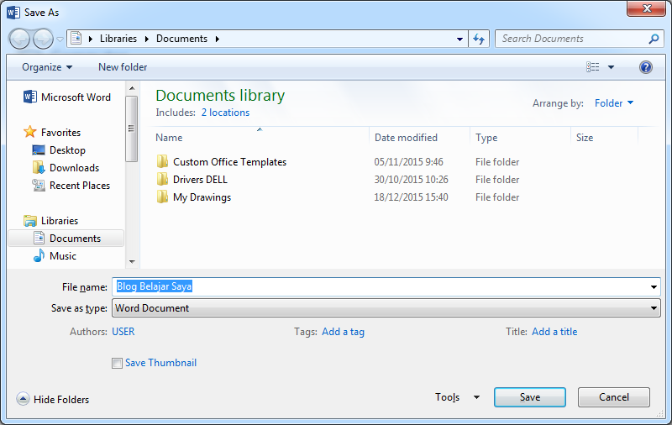
Task: Click the document icon in address bar
Action: pyautogui.click(x=76, y=38)
